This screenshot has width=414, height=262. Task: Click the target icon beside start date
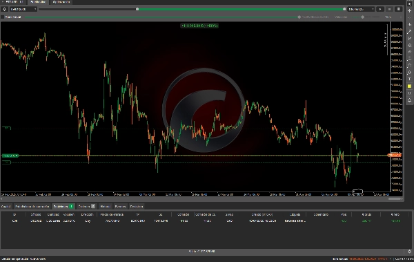click(5, 9)
